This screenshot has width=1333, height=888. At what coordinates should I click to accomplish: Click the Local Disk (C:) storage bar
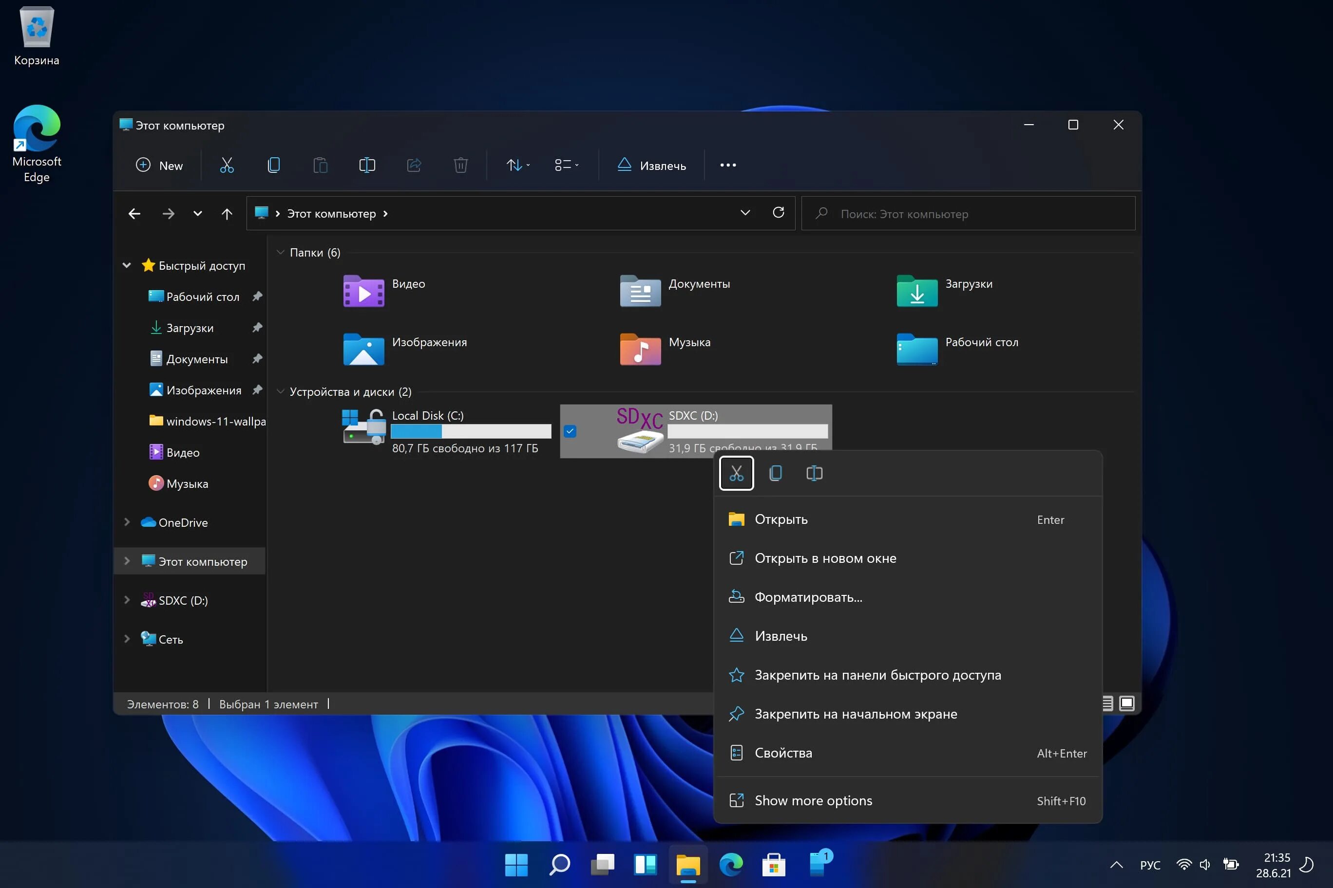pyautogui.click(x=471, y=432)
